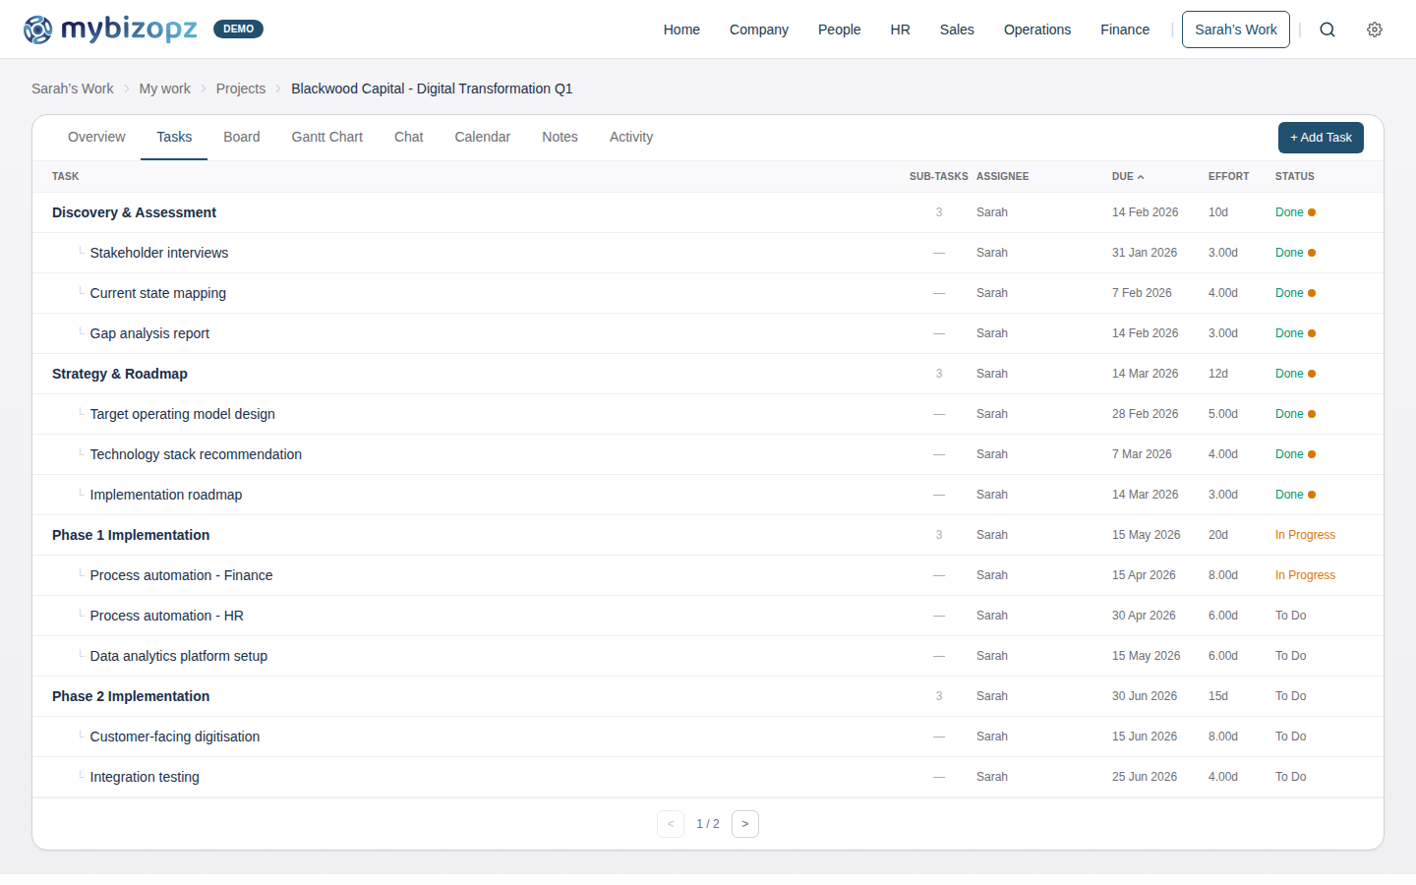
Task: Toggle In Progress status on Process automation - Finance
Action: click(1305, 574)
